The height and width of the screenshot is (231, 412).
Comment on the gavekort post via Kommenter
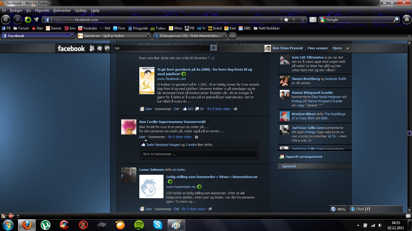click(x=163, y=109)
